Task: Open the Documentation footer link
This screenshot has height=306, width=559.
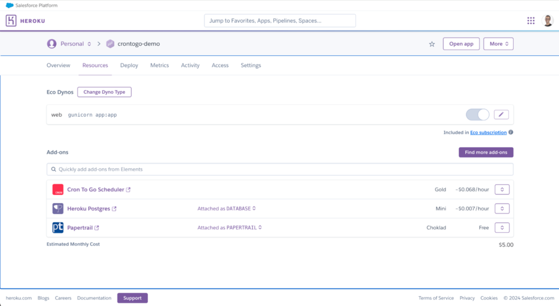Action: click(94, 298)
